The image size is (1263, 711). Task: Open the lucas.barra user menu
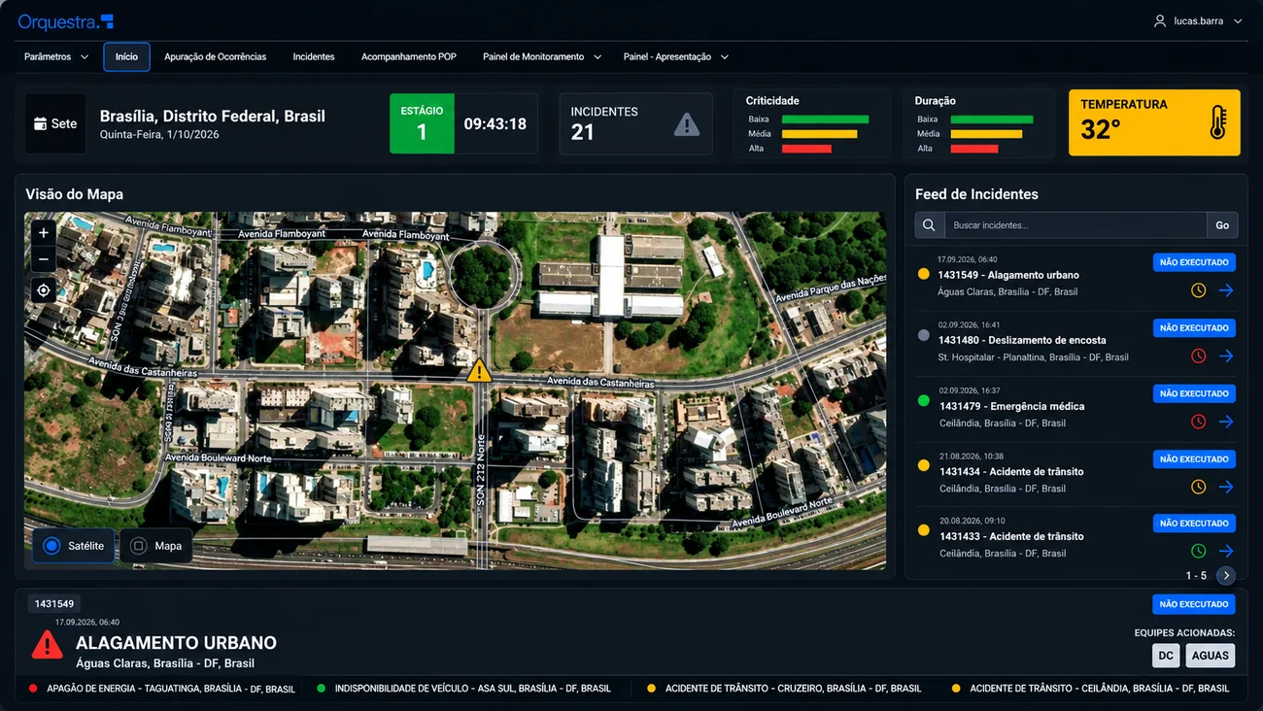tap(1198, 21)
